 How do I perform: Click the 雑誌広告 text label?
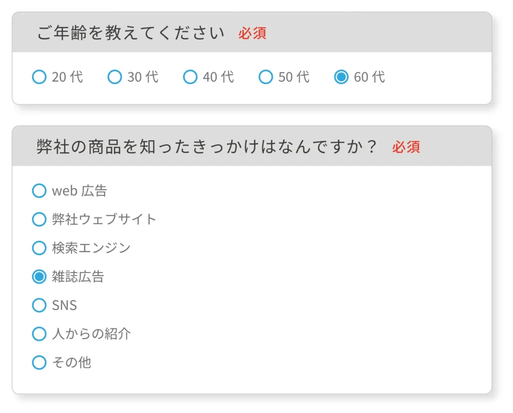point(78,277)
